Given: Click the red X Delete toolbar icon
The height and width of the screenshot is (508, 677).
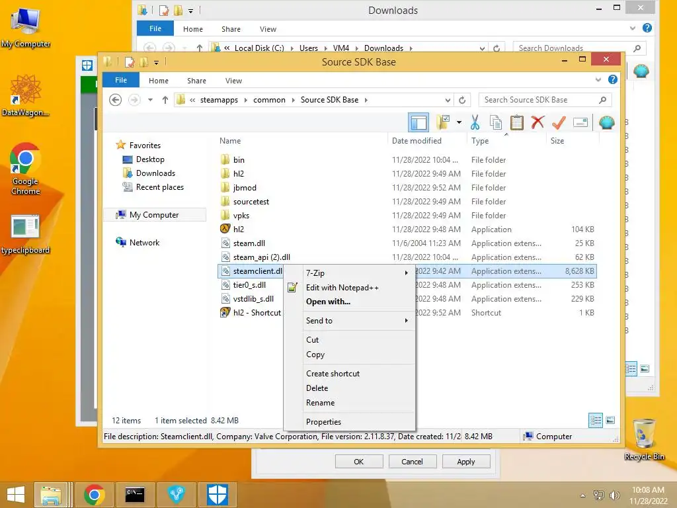Looking at the screenshot, I should [x=538, y=122].
